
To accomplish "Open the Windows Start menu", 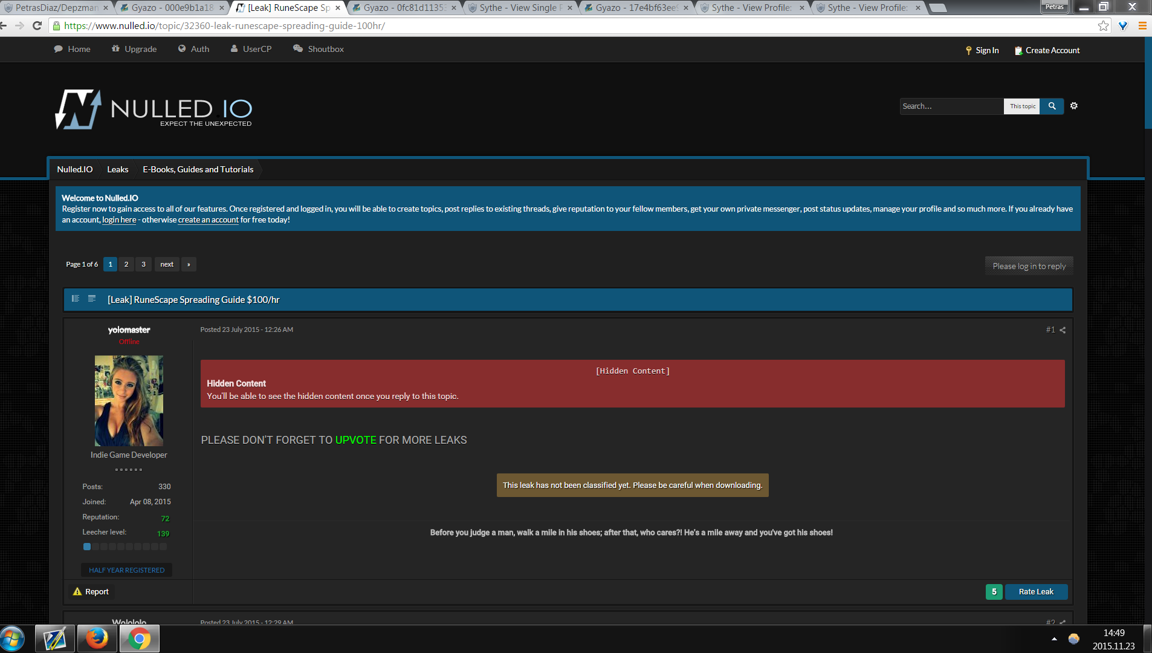I will [x=12, y=638].
